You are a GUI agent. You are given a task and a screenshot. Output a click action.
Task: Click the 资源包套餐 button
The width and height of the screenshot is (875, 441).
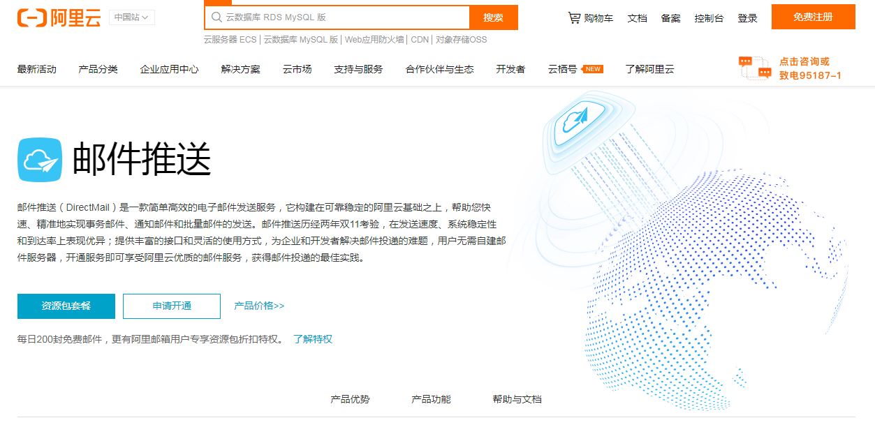point(66,306)
